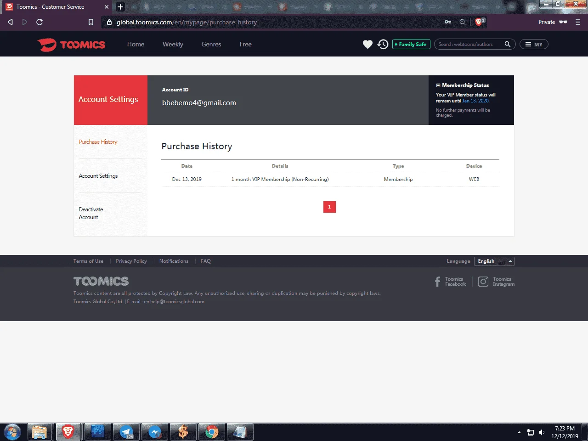This screenshot has height=441, width=588.
Task: Open Terms of Use footer link
Action: (x=88, y=261)
